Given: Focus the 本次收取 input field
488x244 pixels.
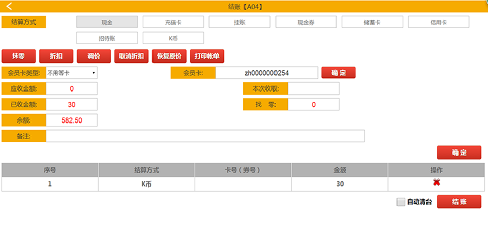Looking at the screenshot, I should click(313, 89).
